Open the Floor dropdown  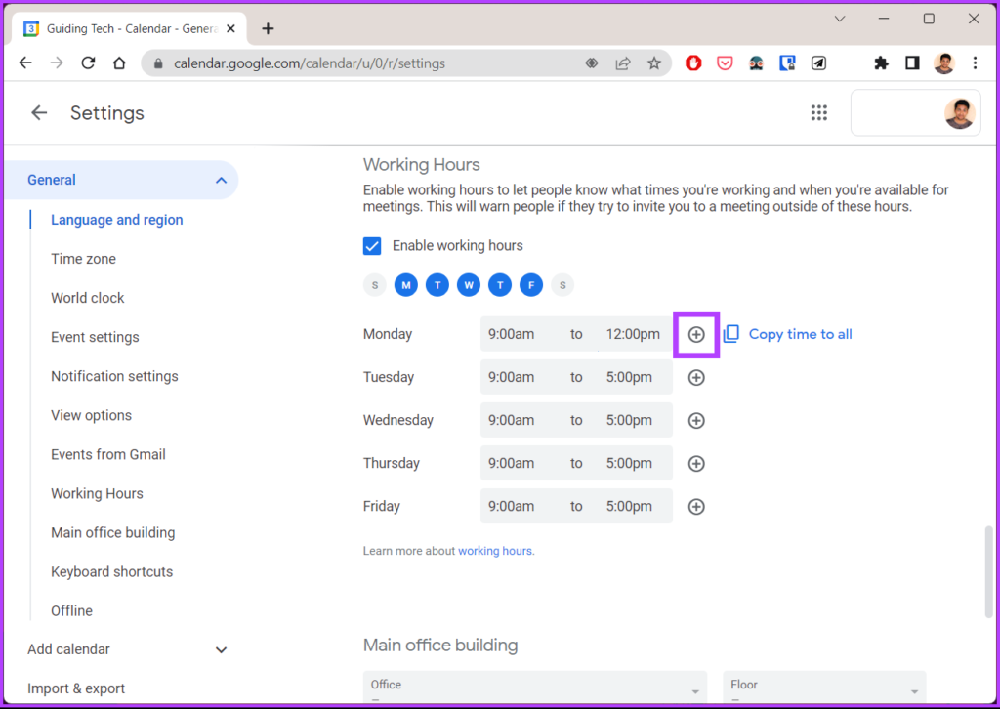tap(824, 687)
